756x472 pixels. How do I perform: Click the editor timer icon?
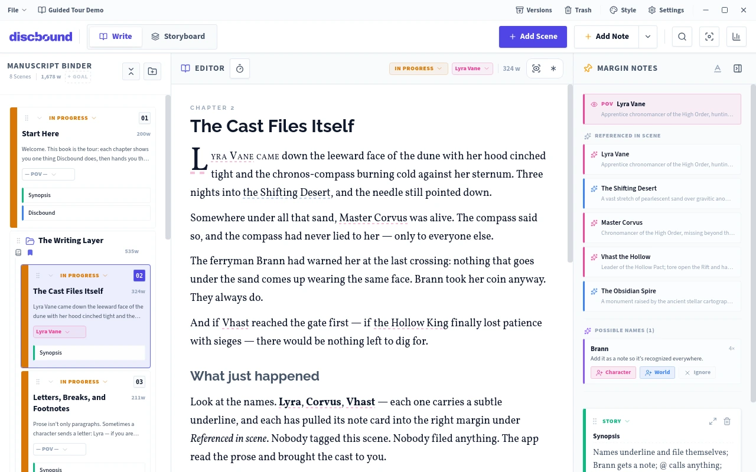point(240,68)
